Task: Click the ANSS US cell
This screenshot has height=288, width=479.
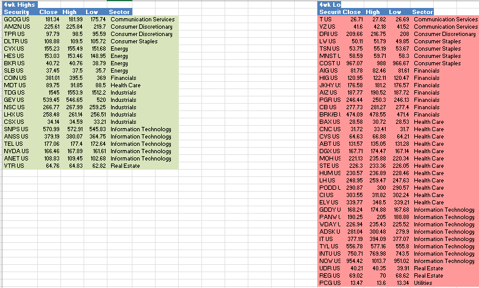Action: 20,137
